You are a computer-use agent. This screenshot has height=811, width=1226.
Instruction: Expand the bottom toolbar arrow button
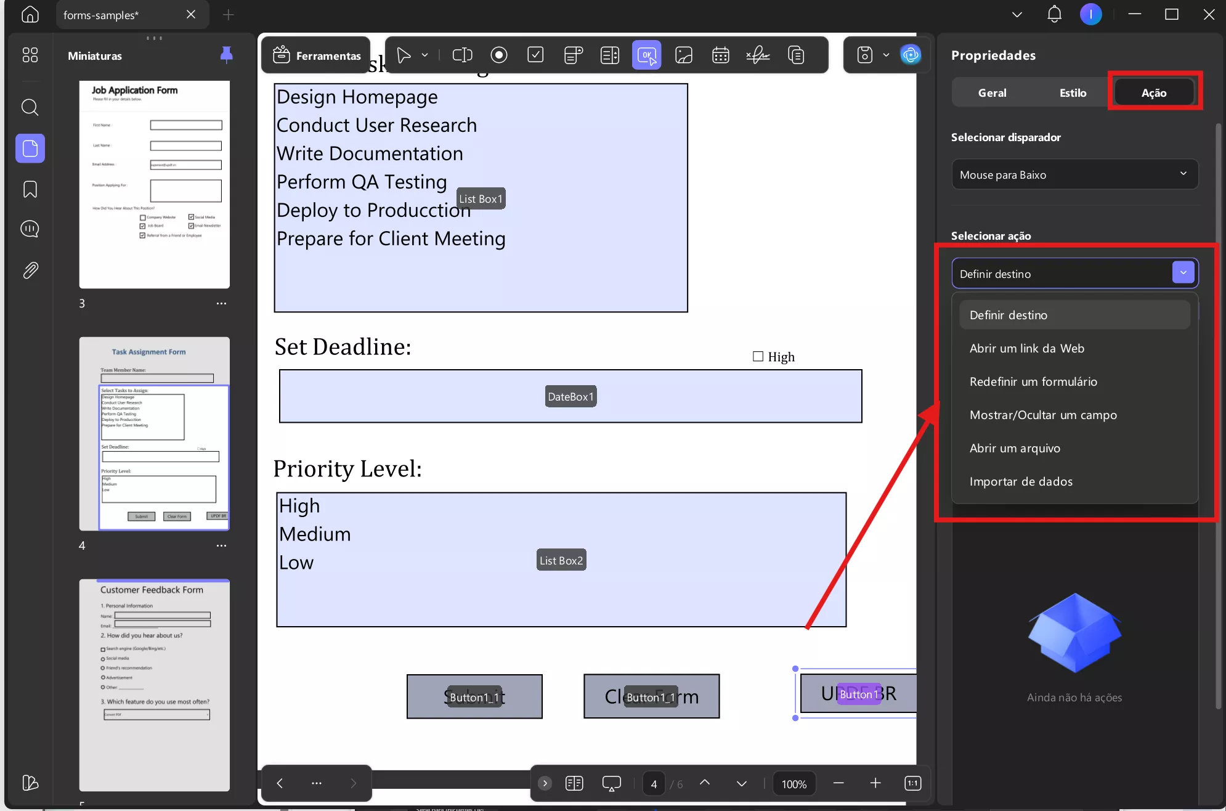[x=545, y=783]
